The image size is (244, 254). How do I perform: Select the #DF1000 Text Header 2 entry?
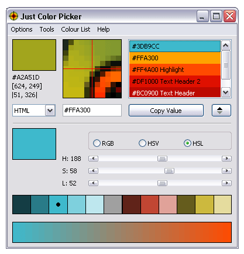[x=175, y=81]
